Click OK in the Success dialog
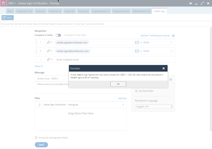Screen dimensions: 212x149 tap(118, 84)
